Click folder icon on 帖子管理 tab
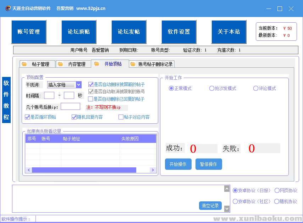The image size is (303, 223). click(24, 64)
